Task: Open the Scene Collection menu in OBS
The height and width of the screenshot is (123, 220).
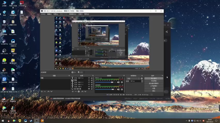Action: [x=73, y=14]
